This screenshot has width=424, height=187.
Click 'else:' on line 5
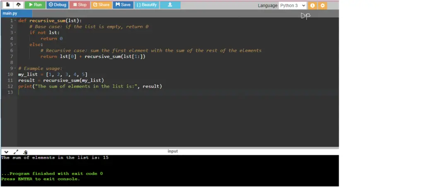(x=36, y=45)
